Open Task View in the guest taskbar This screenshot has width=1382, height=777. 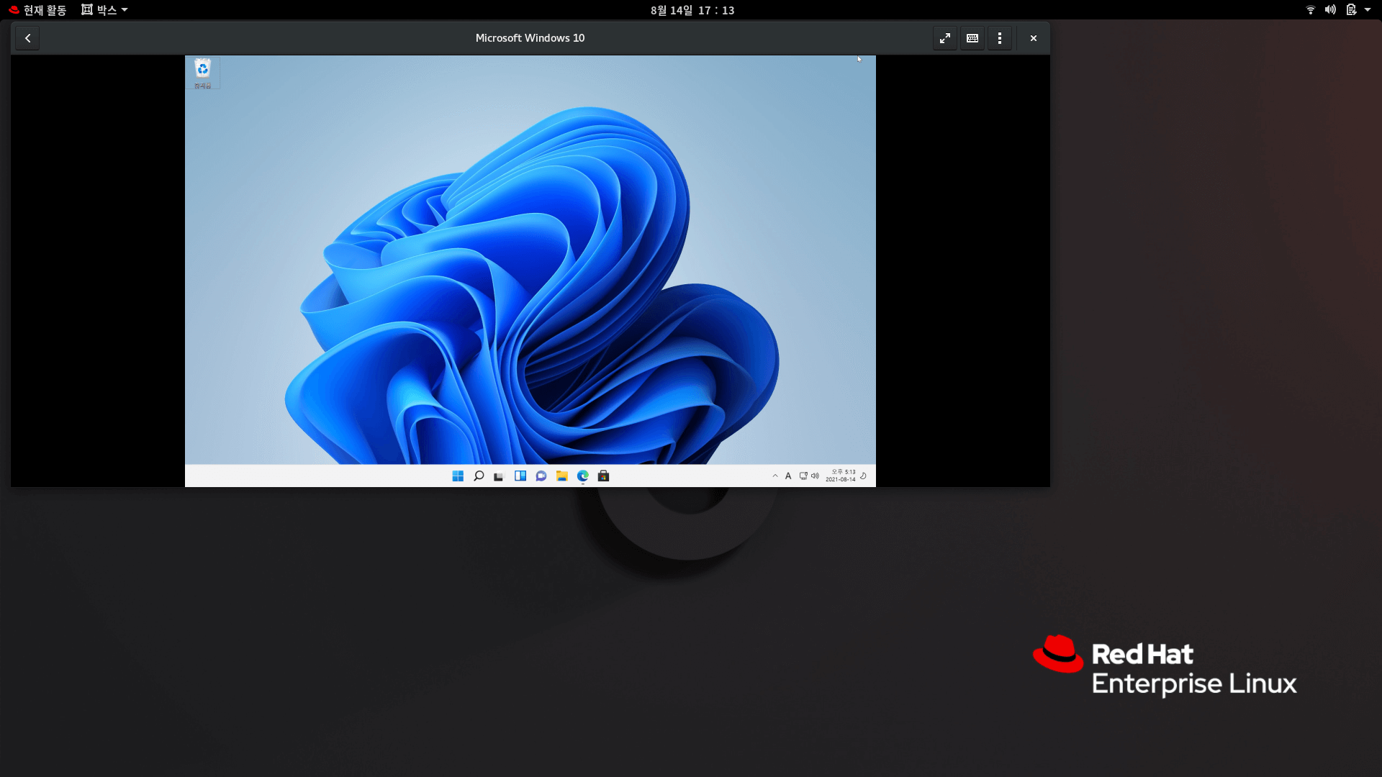[x=499, y=476]
